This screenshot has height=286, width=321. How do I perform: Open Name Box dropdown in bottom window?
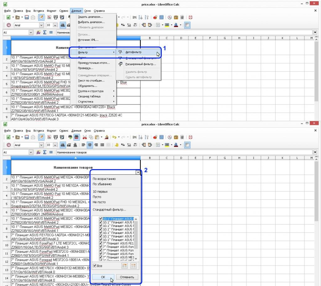[31, 152]
